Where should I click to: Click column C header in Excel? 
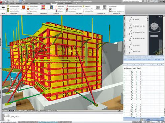tap(128, 65)
